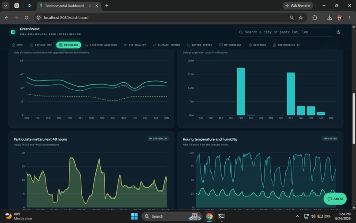
Task: Open the weather widget showing 88°F
Action: point(19,216)
